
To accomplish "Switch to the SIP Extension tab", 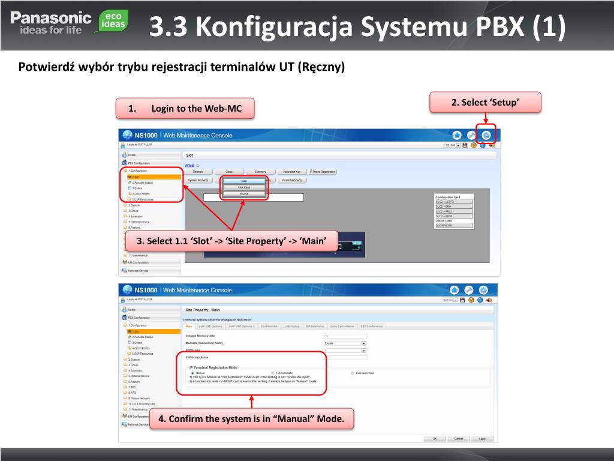I will pos(315,326).
